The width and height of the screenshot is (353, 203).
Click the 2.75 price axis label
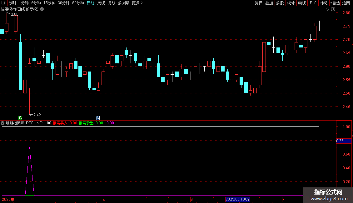(346, 26)
